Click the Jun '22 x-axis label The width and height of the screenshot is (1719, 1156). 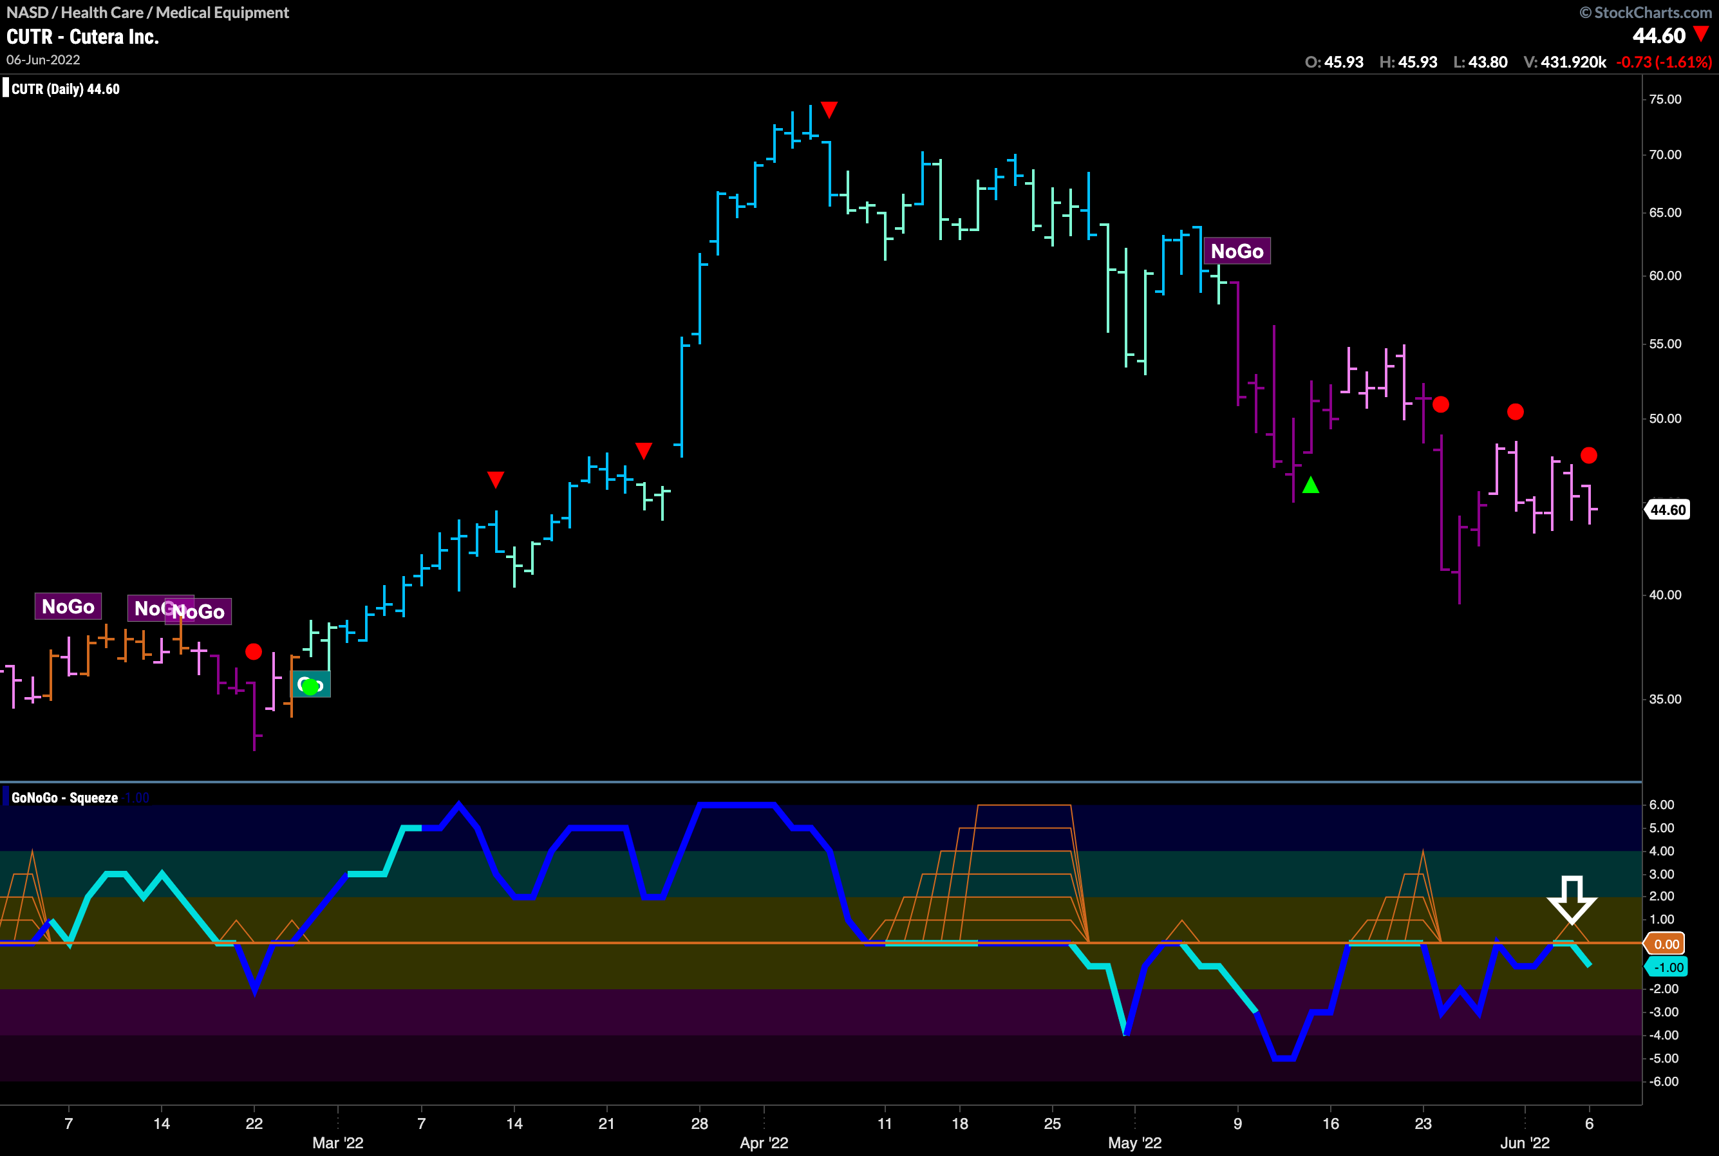click(1525, 1142)
